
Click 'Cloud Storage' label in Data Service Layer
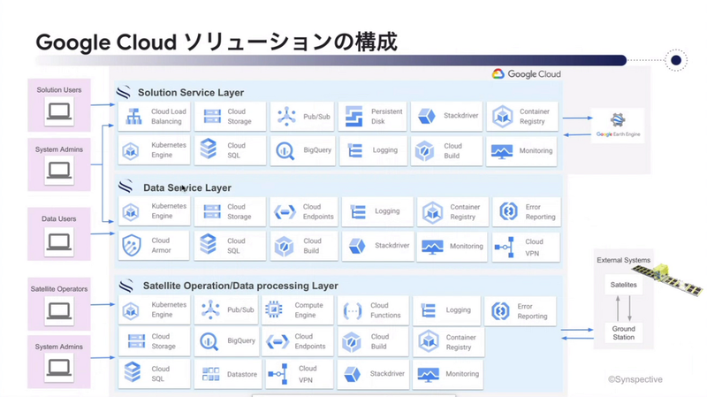(x=239, y=211)
